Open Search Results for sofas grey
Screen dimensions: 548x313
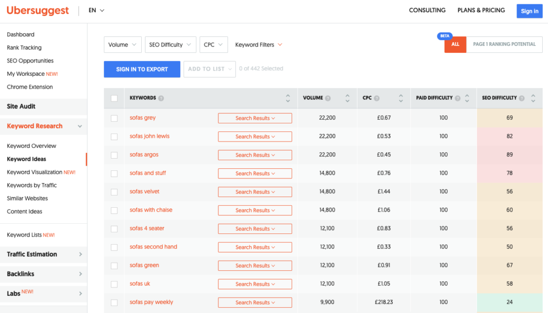255,118
